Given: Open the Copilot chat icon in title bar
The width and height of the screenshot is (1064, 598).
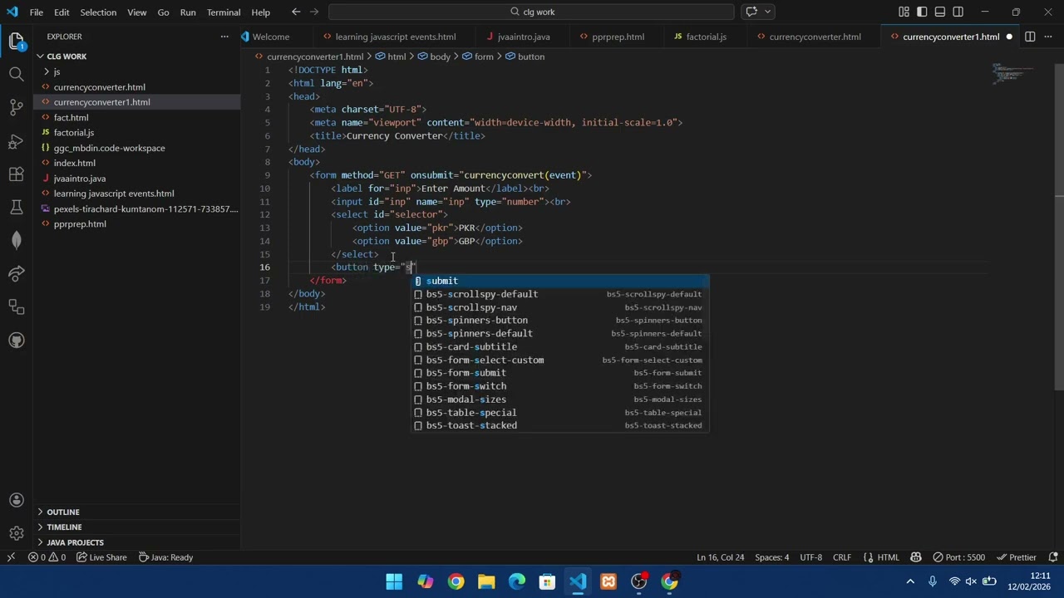Looking at the screenshot, I should (x=751, y=12).
